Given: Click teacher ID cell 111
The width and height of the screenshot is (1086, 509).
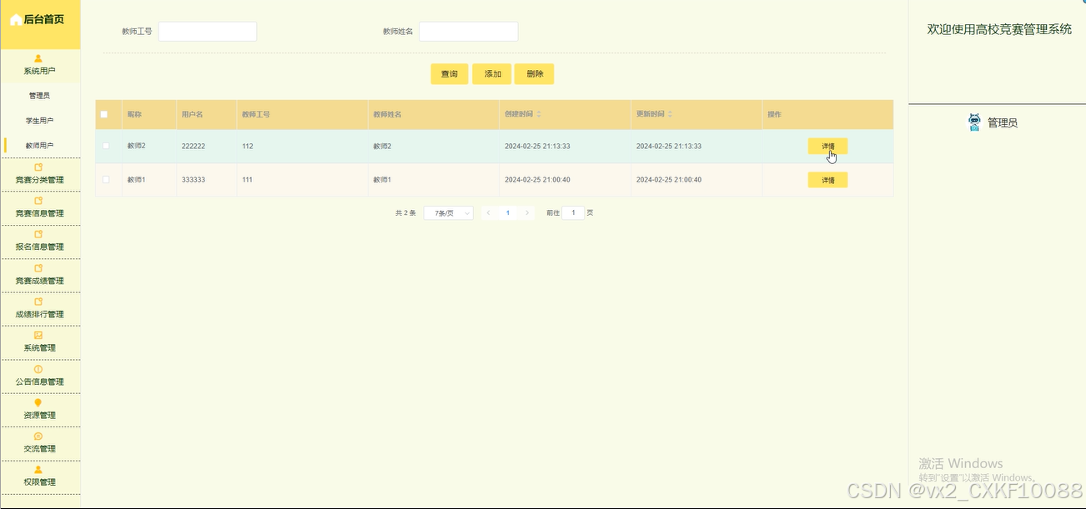Looking at the screenshot, I should [248, 180].
